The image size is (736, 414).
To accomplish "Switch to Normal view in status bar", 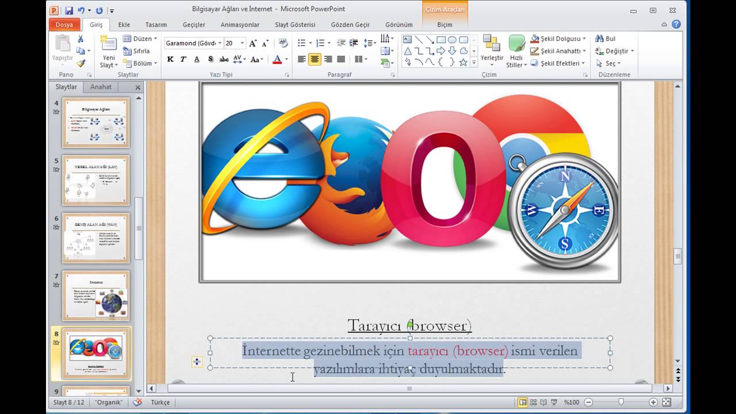I will 523,402.
